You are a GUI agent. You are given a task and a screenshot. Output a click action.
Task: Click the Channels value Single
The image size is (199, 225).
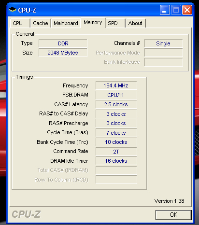coord(164,43)
